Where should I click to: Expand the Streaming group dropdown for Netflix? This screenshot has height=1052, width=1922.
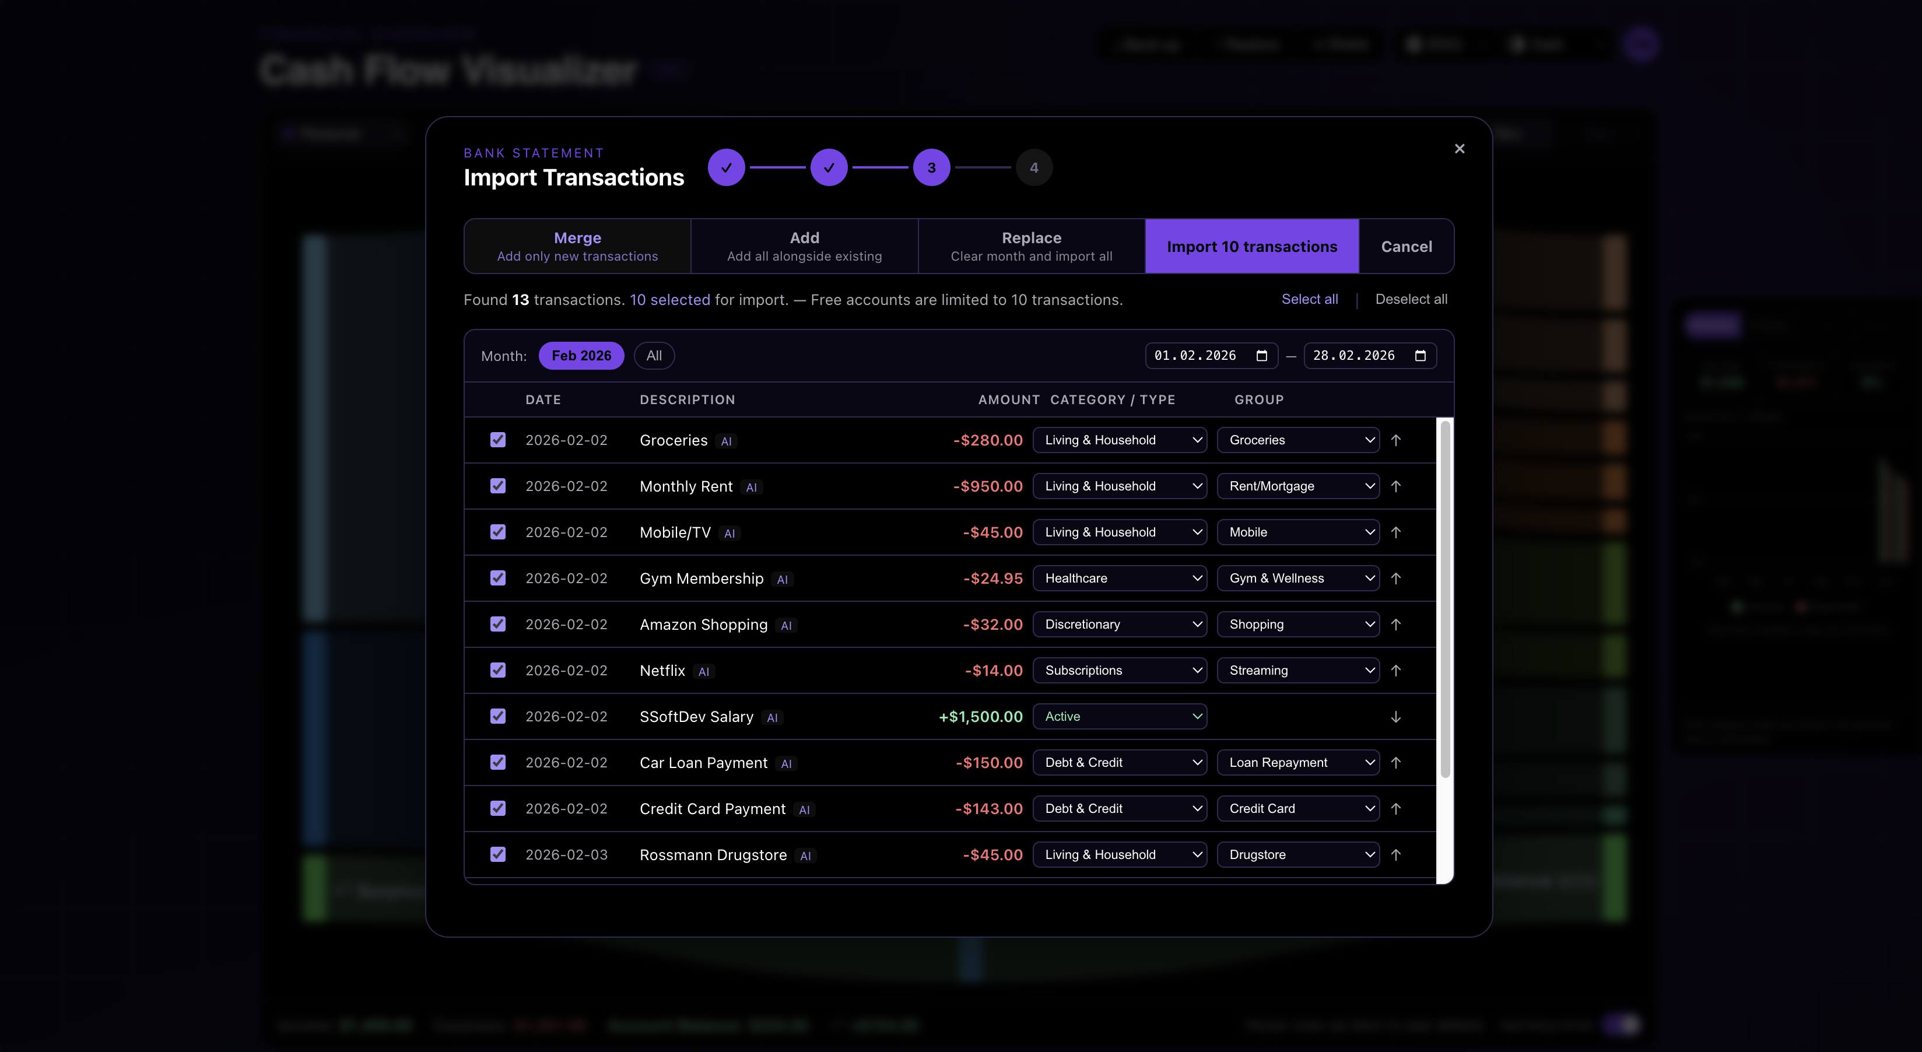tap(1297, 670)
